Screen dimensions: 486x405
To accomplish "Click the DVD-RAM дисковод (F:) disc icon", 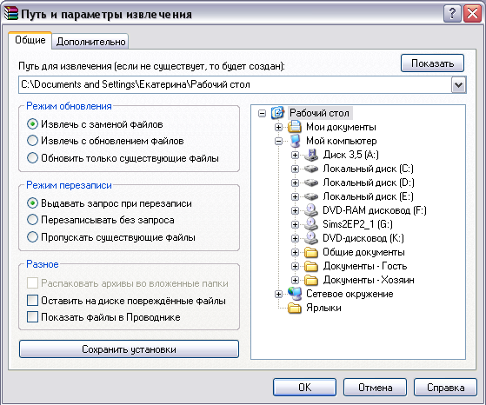I will 311,210.
